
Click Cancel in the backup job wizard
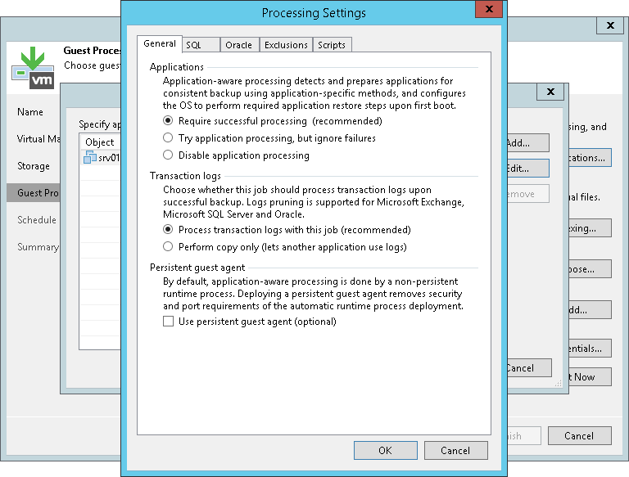point(579,436)
